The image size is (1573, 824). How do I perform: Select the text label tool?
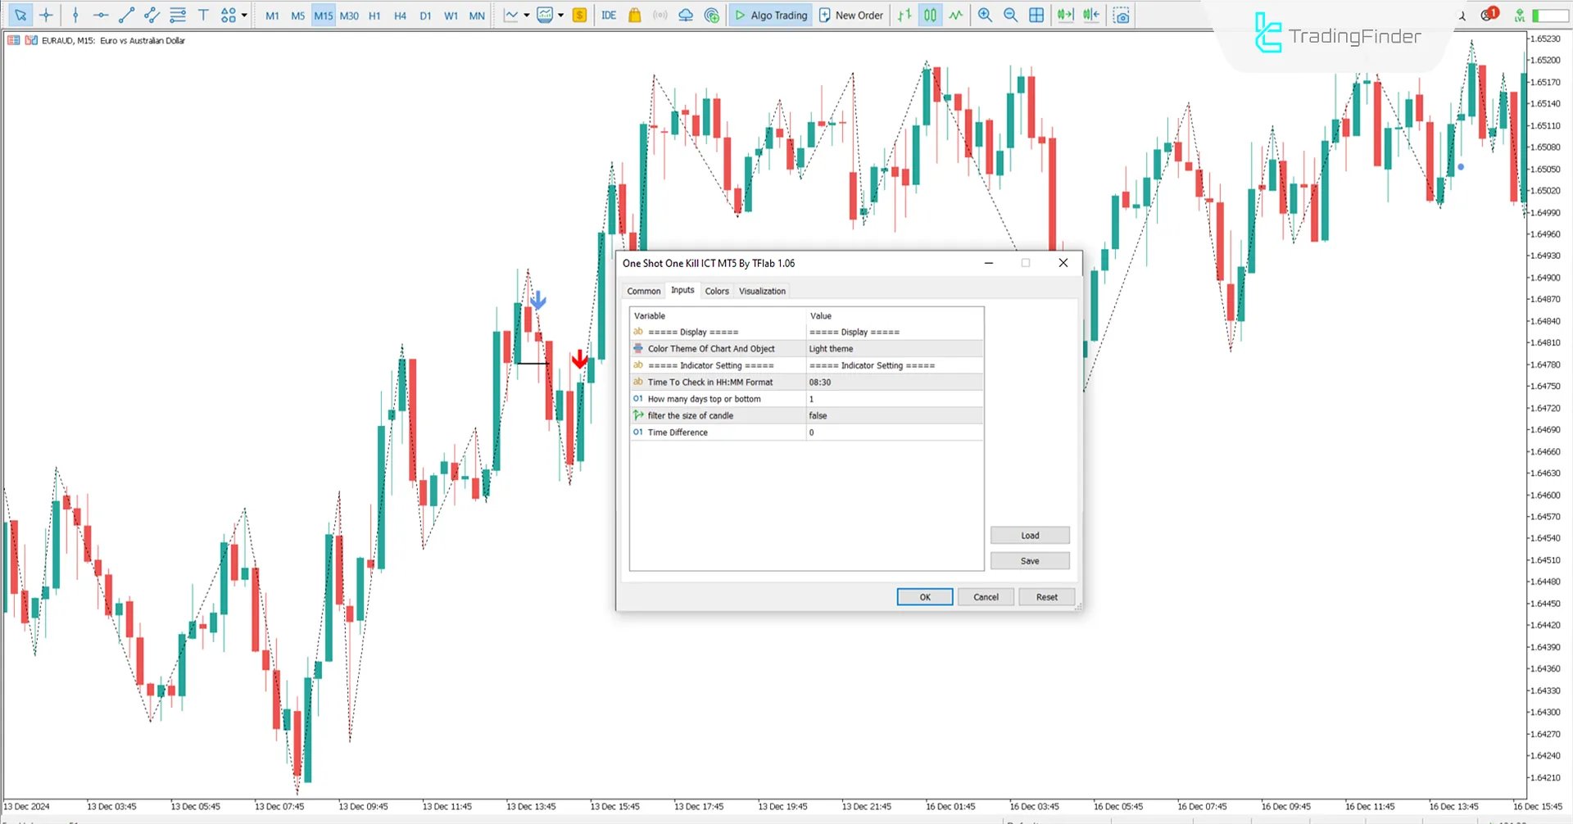pos(203,16)
